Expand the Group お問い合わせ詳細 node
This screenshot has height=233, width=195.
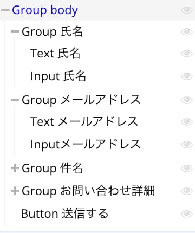(15, 191)
